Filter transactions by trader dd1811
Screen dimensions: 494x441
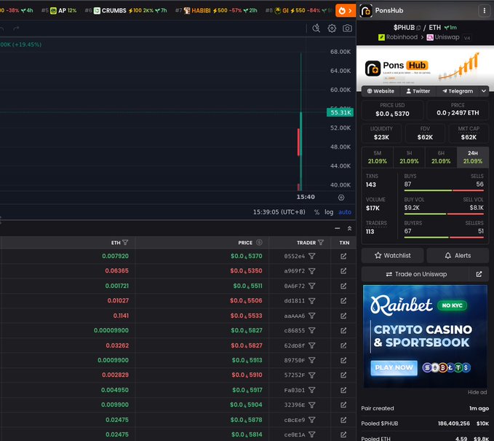tap(312, 301)
